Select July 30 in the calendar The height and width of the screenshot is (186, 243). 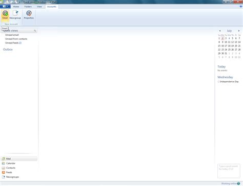(222, 53)
